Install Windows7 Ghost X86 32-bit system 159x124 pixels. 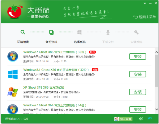(x=137, y=57)
